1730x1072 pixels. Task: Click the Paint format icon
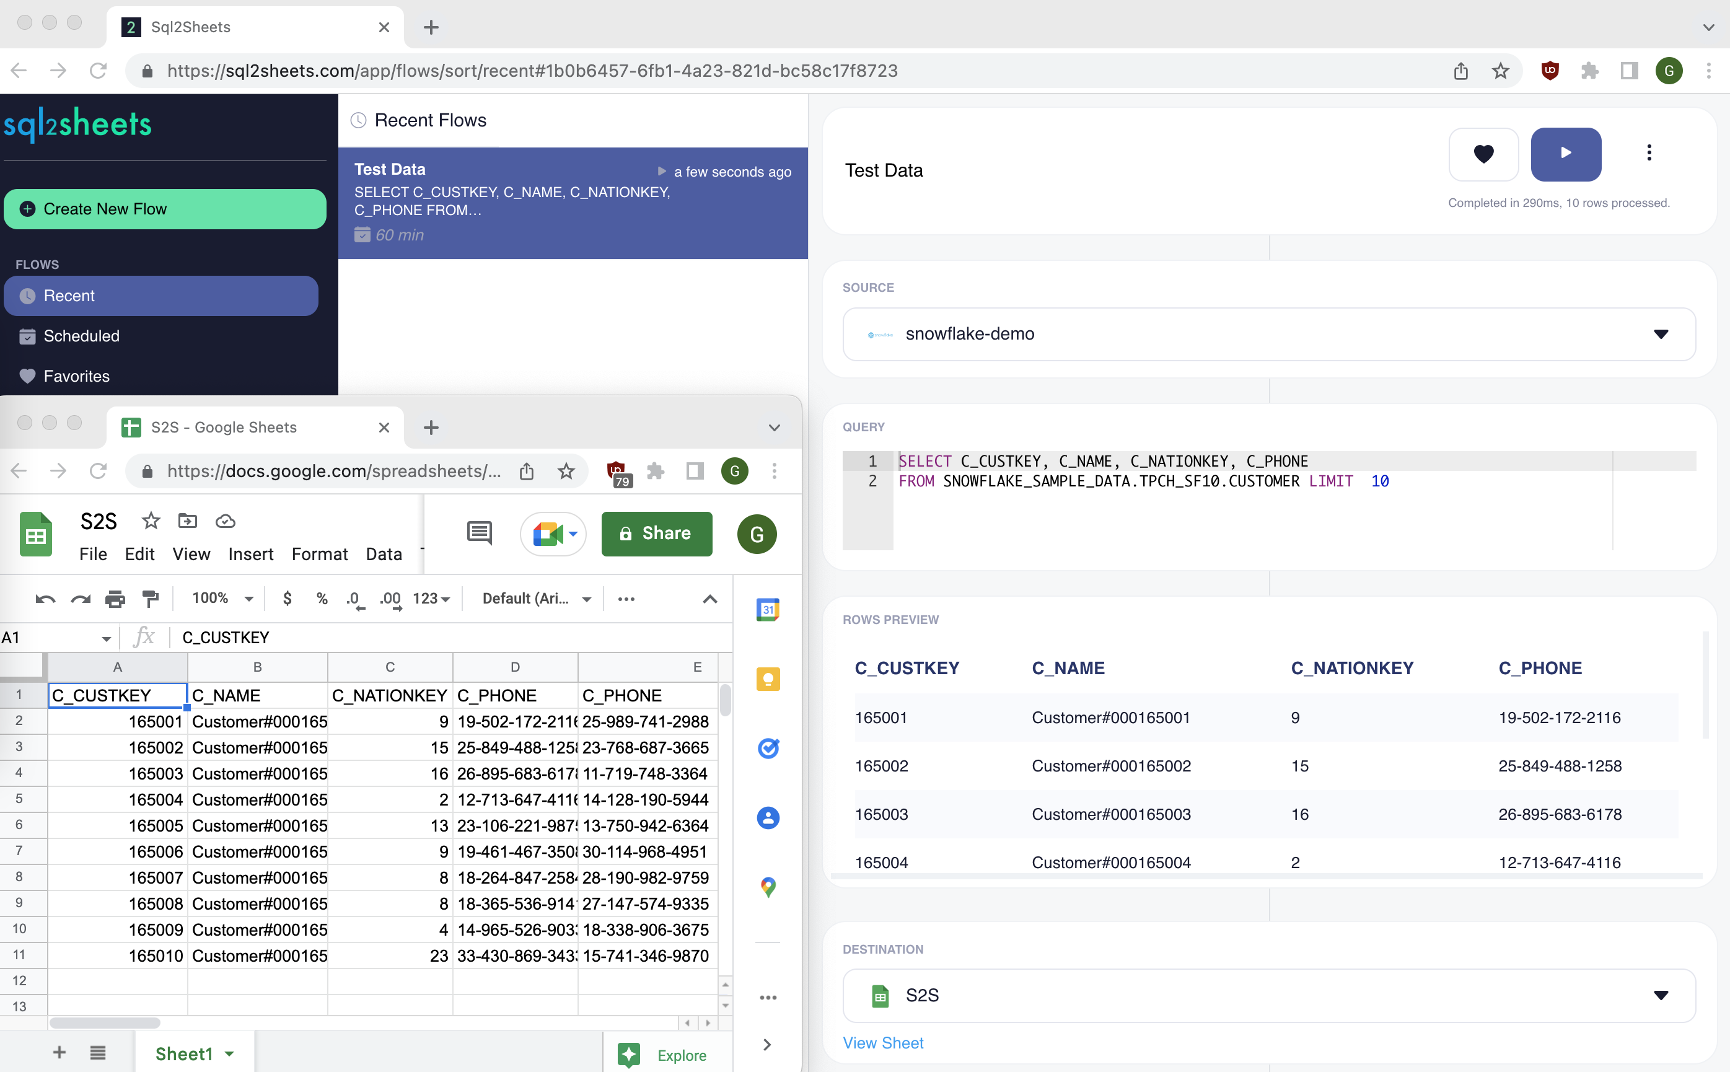(151, 599)
